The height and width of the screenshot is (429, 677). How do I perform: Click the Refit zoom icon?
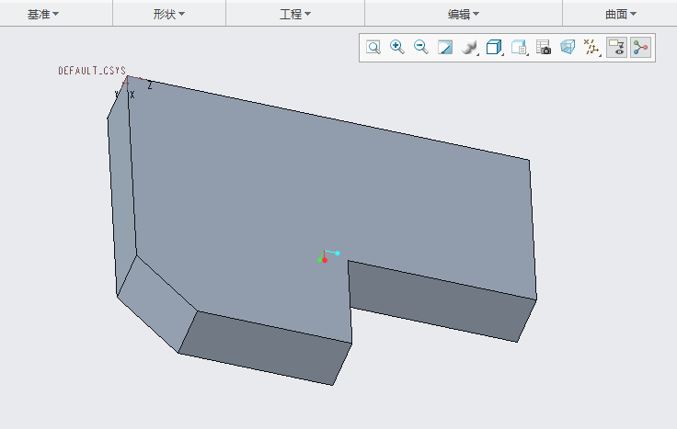click(373, 48)
